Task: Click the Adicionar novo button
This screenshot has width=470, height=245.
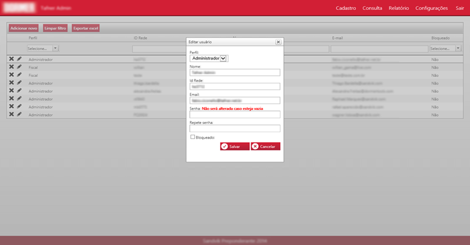Action: pos(24,28)
